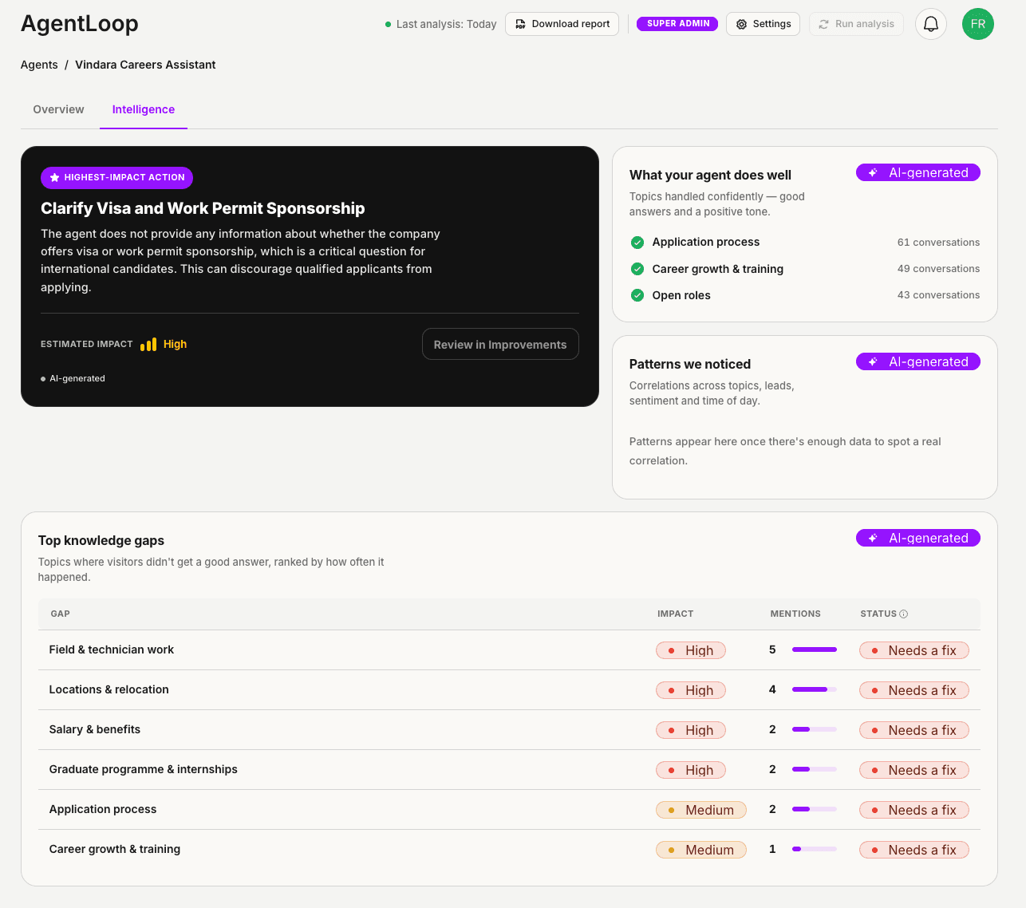Go to Agents breadcrumb

[x=39, y=65]
